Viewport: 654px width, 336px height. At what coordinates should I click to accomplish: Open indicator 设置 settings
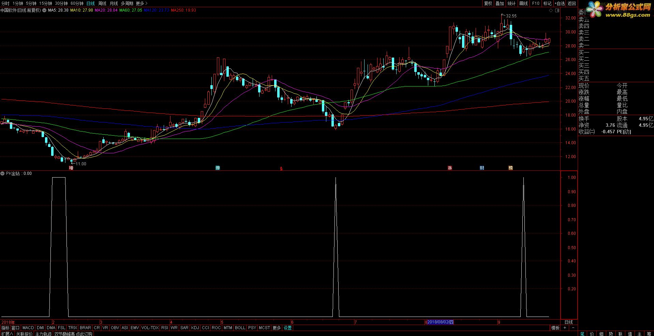tap(287, 328)
